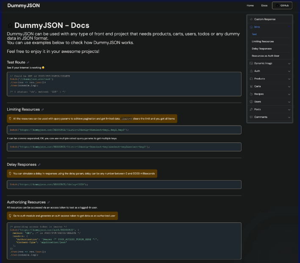Screen dimensions: 300x263
Task: Go to the Home nav link
Action: tap(250, 5)
